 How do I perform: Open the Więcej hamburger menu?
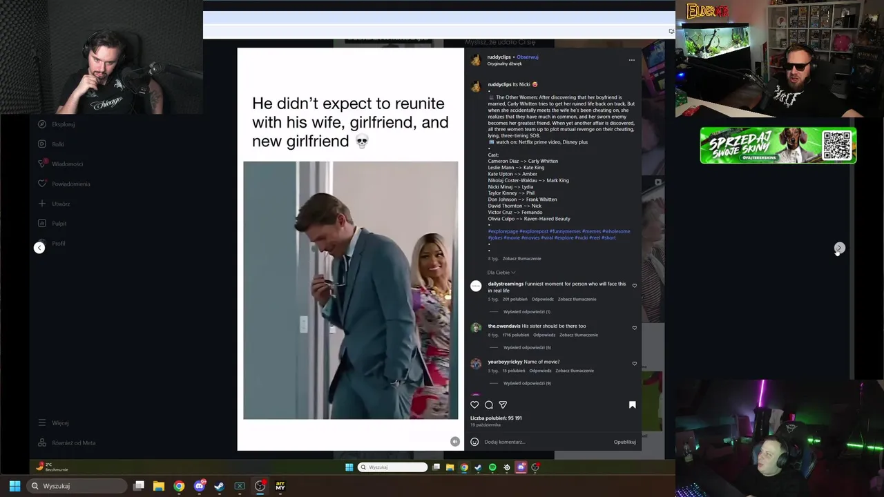click(54, 422)
